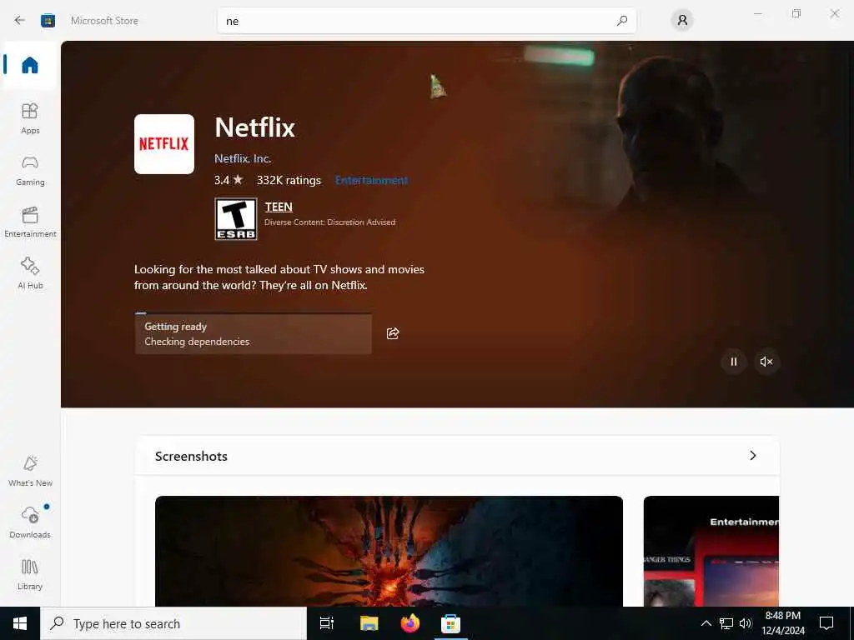Click the taskbar search box
The height and width of the screenshot is (640, 854).
click(x=173, y=623)
